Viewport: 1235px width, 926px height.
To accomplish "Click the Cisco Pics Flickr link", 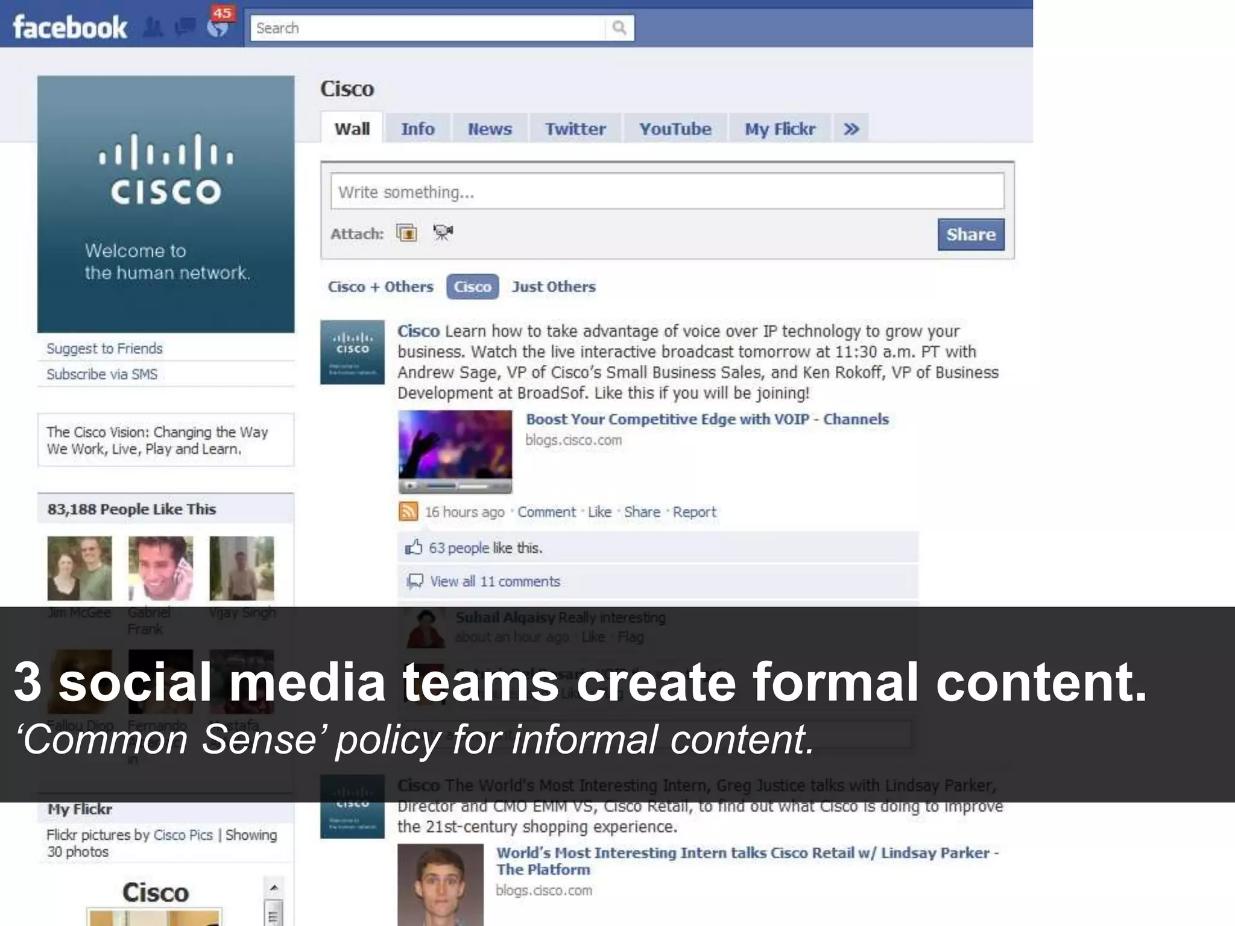I will coord(183,835).
